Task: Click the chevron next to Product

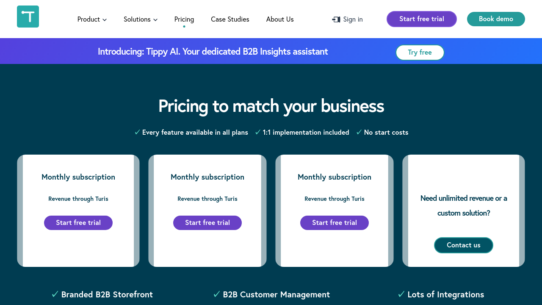Action: point(105,20)
